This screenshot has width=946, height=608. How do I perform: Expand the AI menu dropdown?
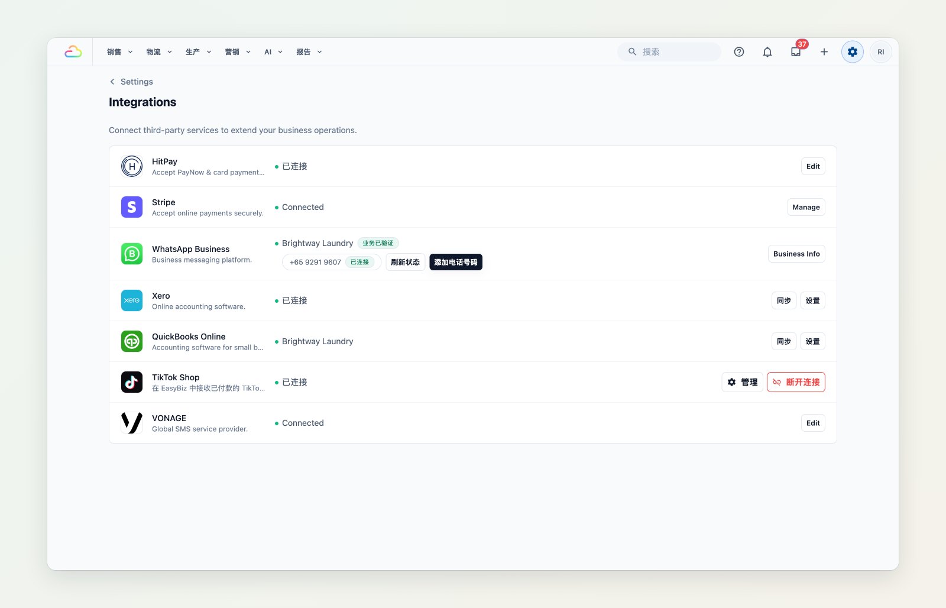coord(274,52)
